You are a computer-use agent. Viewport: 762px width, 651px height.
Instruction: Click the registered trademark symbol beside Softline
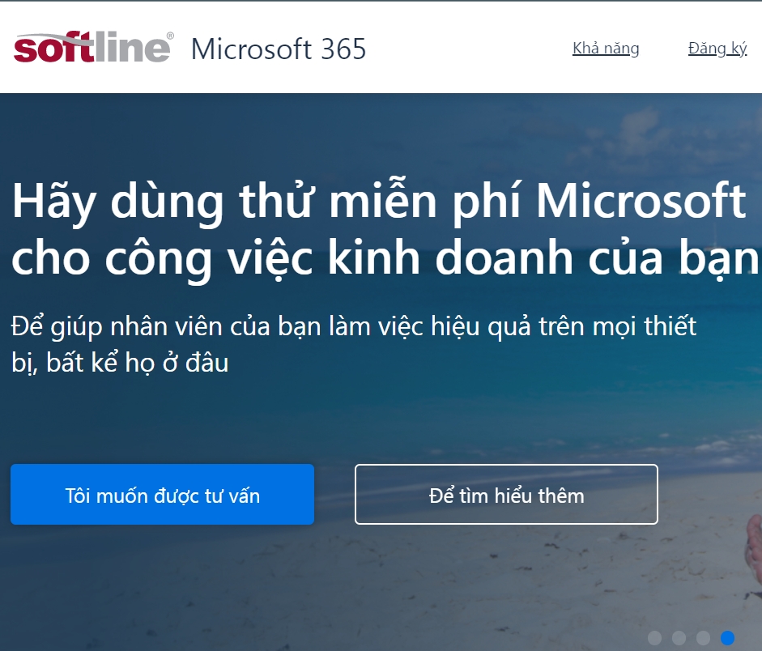(170, 36)
